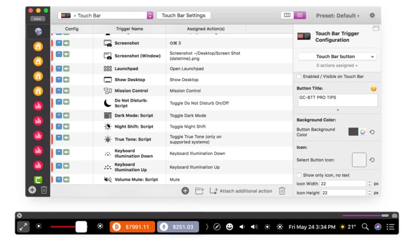This screenshot has width=407, height=242.
Task: Toggle blue config icon for Mission Control row
Action: click(x=59, y=91)
